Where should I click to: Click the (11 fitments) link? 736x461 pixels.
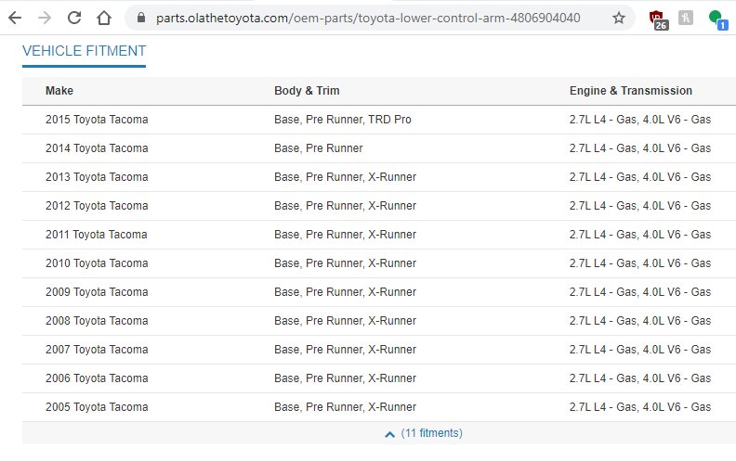pyautogui.click(x=431, y=433)
